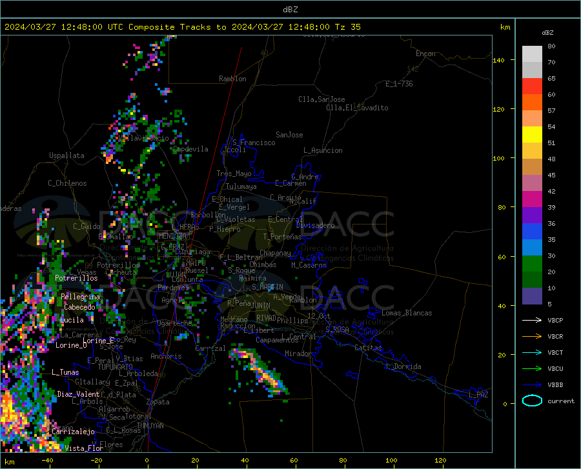
Task: Select the bright yellow 51–54 dBZ swatch
Action: 532,135
